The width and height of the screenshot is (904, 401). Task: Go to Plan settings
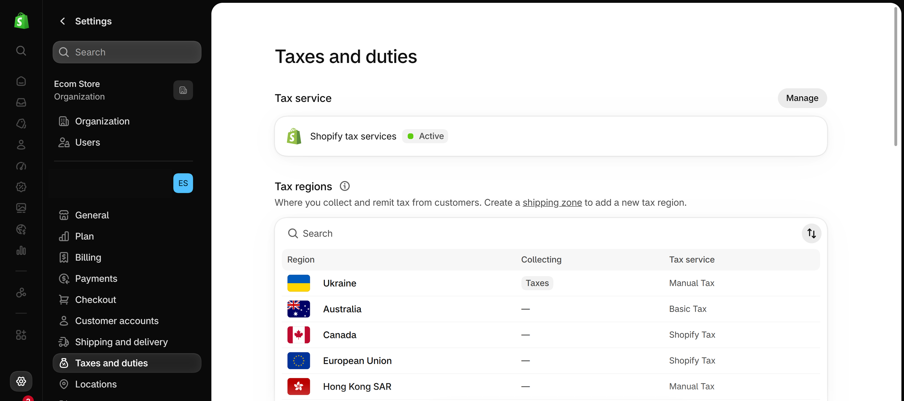(127, 236)
